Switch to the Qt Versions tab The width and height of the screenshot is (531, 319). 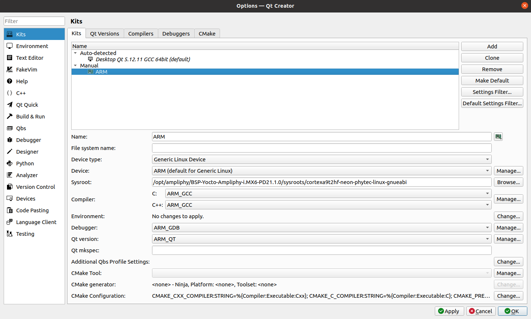105,34
